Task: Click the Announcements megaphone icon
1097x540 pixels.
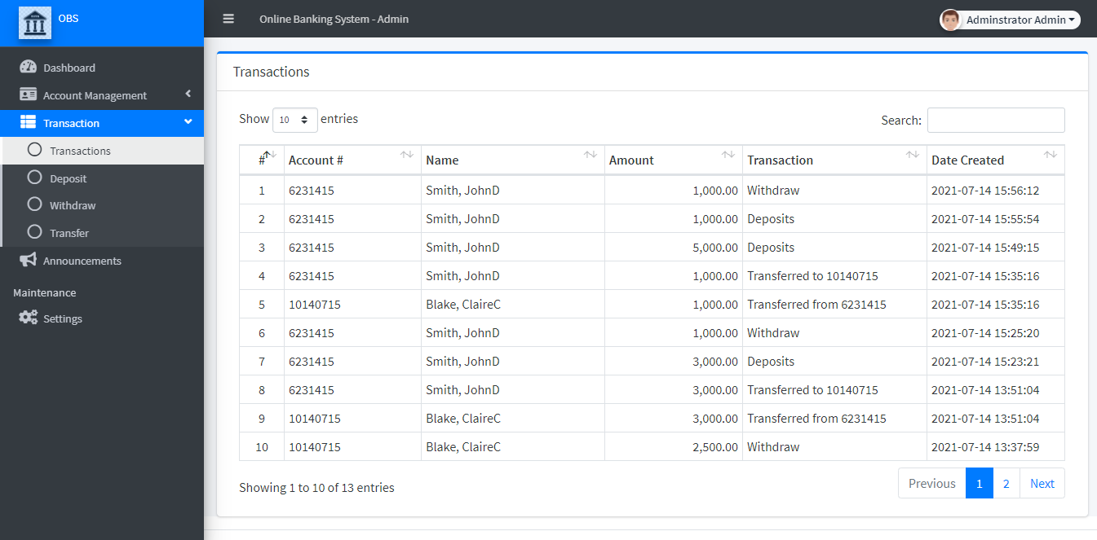Action: click(x=29, y=261)
